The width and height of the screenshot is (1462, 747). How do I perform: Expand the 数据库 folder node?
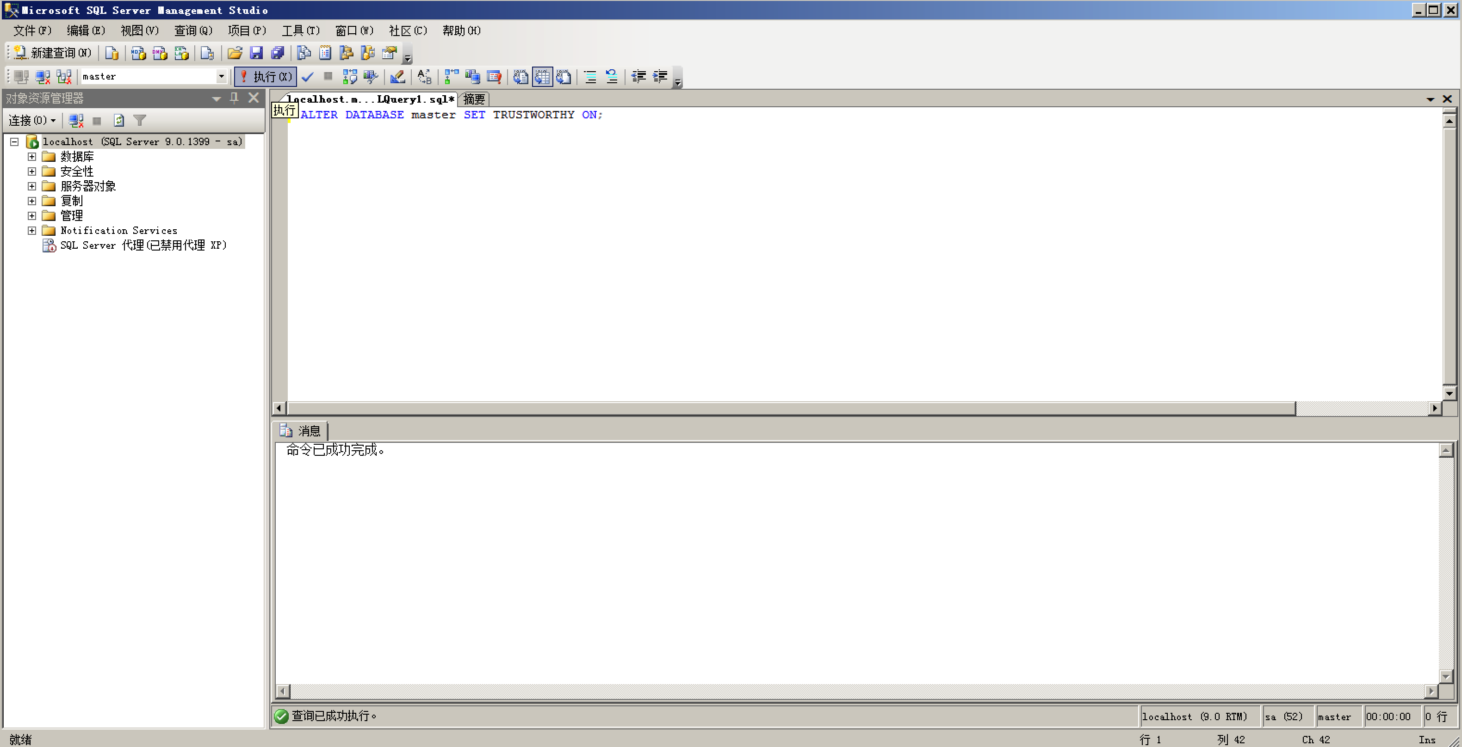coord(32,157)
